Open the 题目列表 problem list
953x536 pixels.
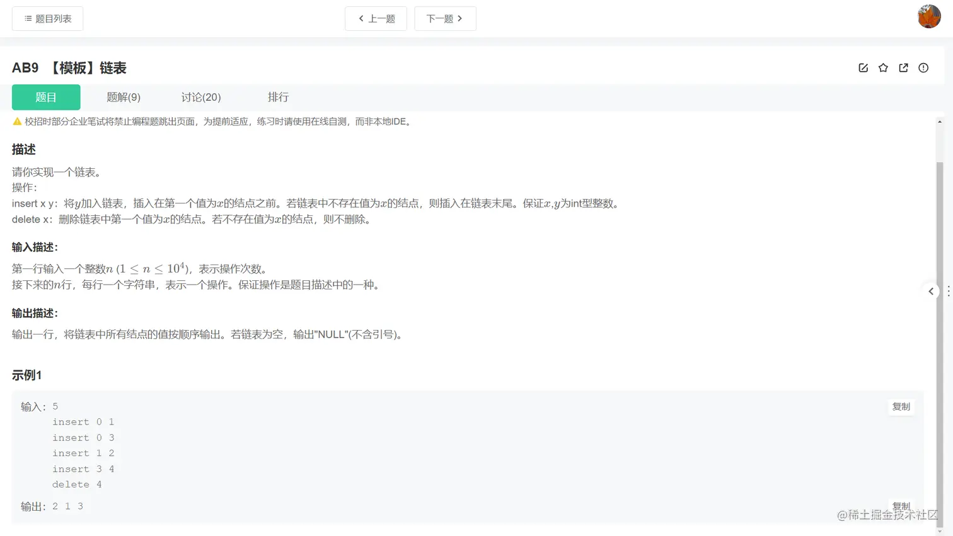47,19
